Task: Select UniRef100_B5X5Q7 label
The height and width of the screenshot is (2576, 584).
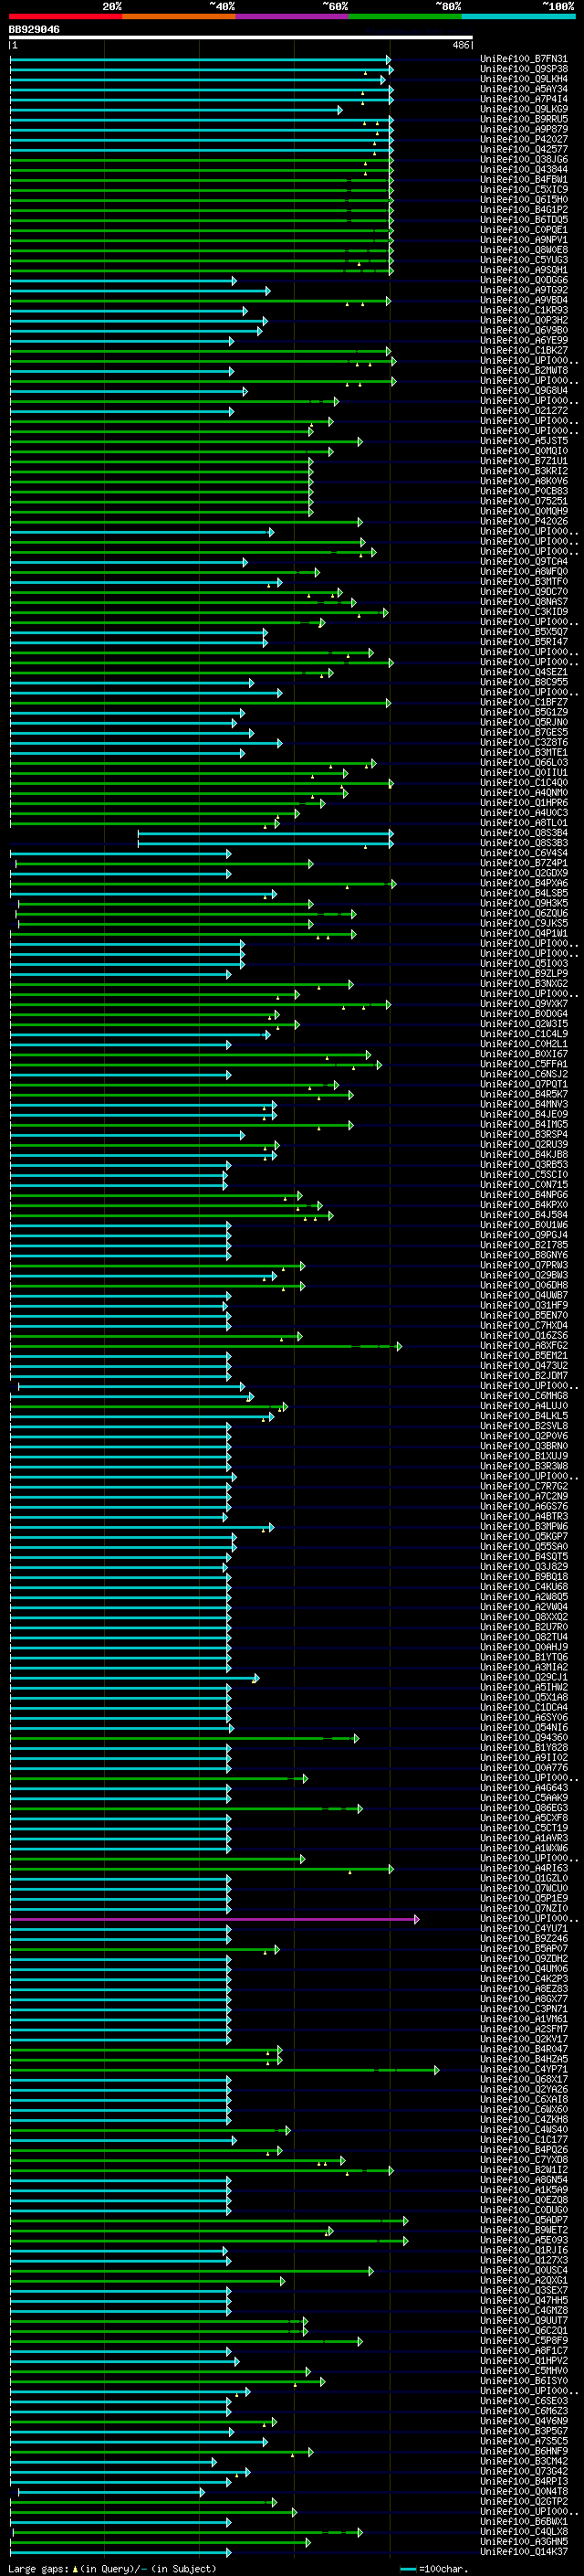Action: pos(524,632)
